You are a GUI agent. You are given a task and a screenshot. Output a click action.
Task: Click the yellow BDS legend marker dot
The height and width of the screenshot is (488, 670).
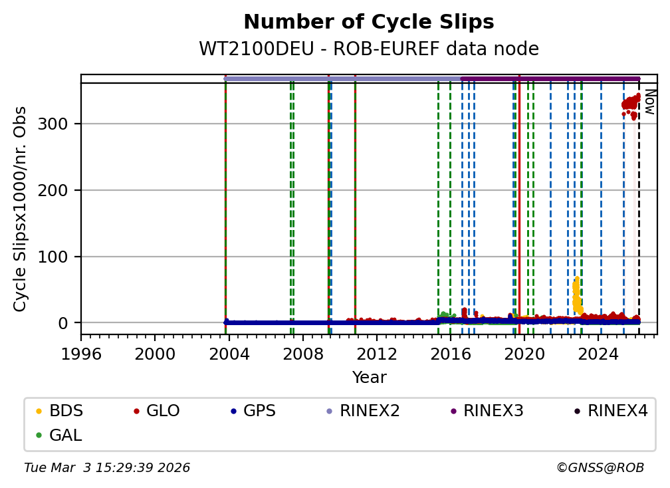[x=39, y=411]
